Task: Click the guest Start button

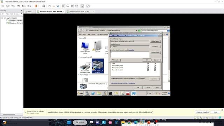Action: pos(80,93)
